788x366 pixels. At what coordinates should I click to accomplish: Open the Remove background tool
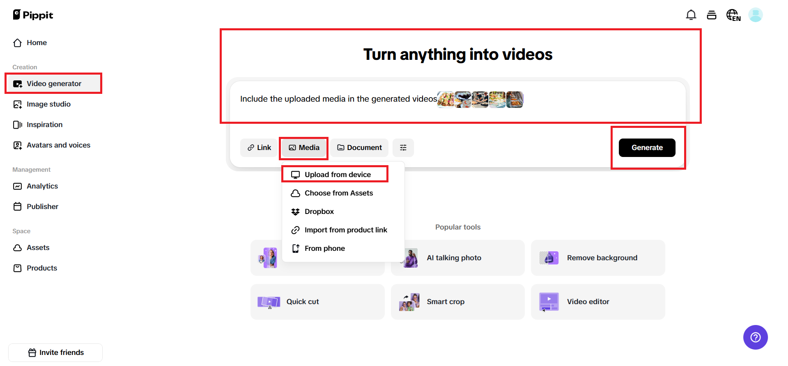[x=598, y=258]
